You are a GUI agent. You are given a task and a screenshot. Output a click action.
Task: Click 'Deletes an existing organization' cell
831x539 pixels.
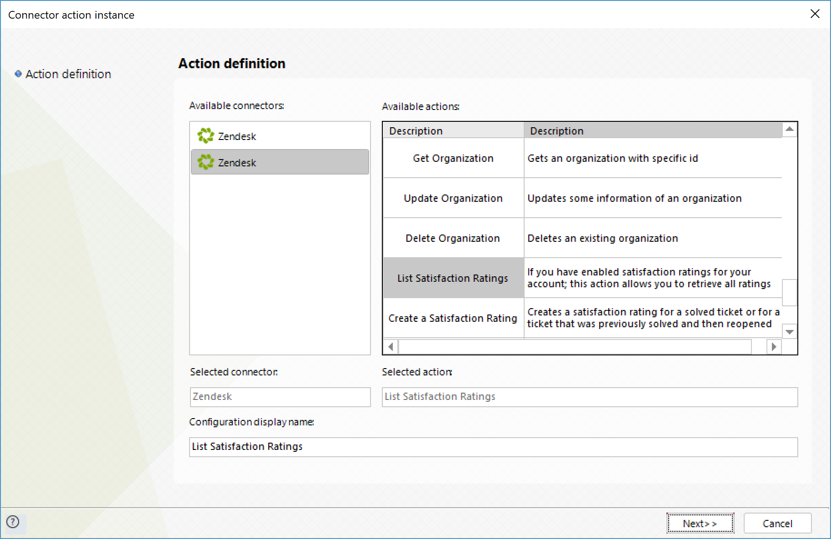point(653,238)
